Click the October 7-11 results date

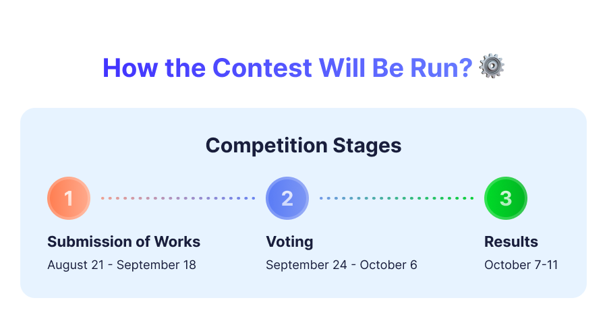[x=521, y=265]
